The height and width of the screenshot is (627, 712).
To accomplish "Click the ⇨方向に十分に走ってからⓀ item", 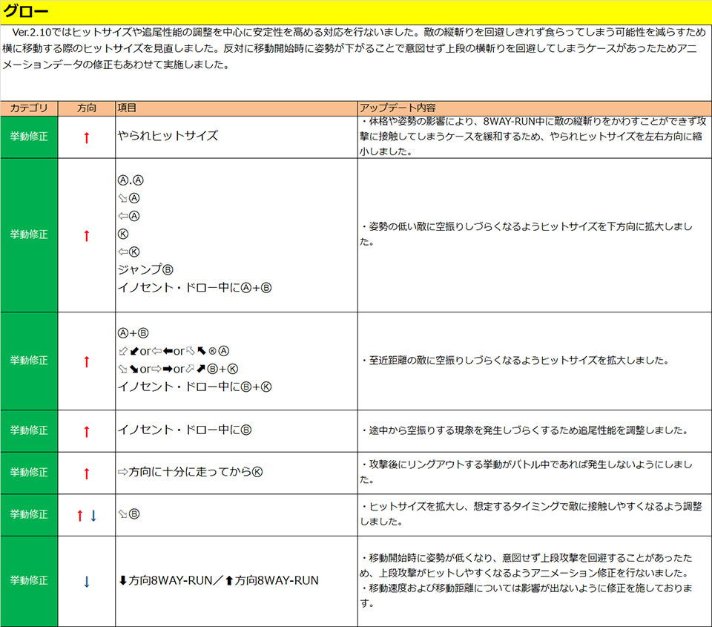I will point(190,472).
